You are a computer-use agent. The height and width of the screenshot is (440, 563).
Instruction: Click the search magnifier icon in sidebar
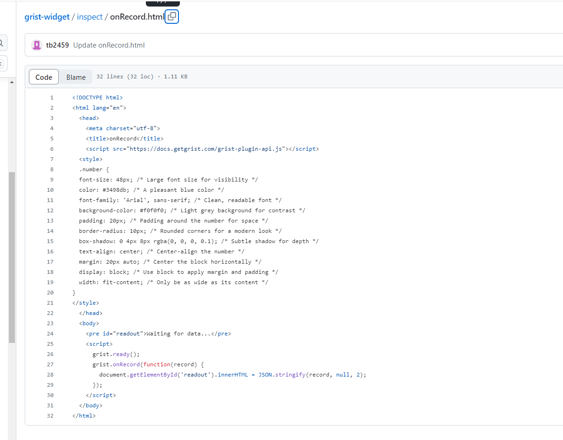click(x=1, y=43)
